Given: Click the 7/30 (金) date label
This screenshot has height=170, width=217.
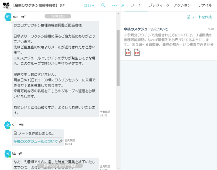Looking at the screenshot, I should 58,16.
